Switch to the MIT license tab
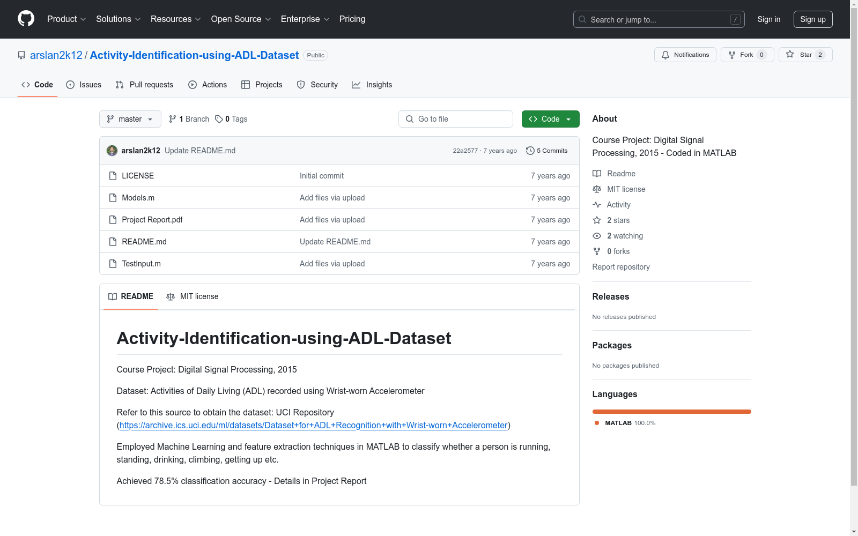Viewport: 858px width, 536px height. [193, 296]
